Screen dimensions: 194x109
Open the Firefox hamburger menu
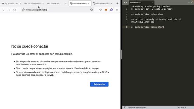[x=117, y=10]
